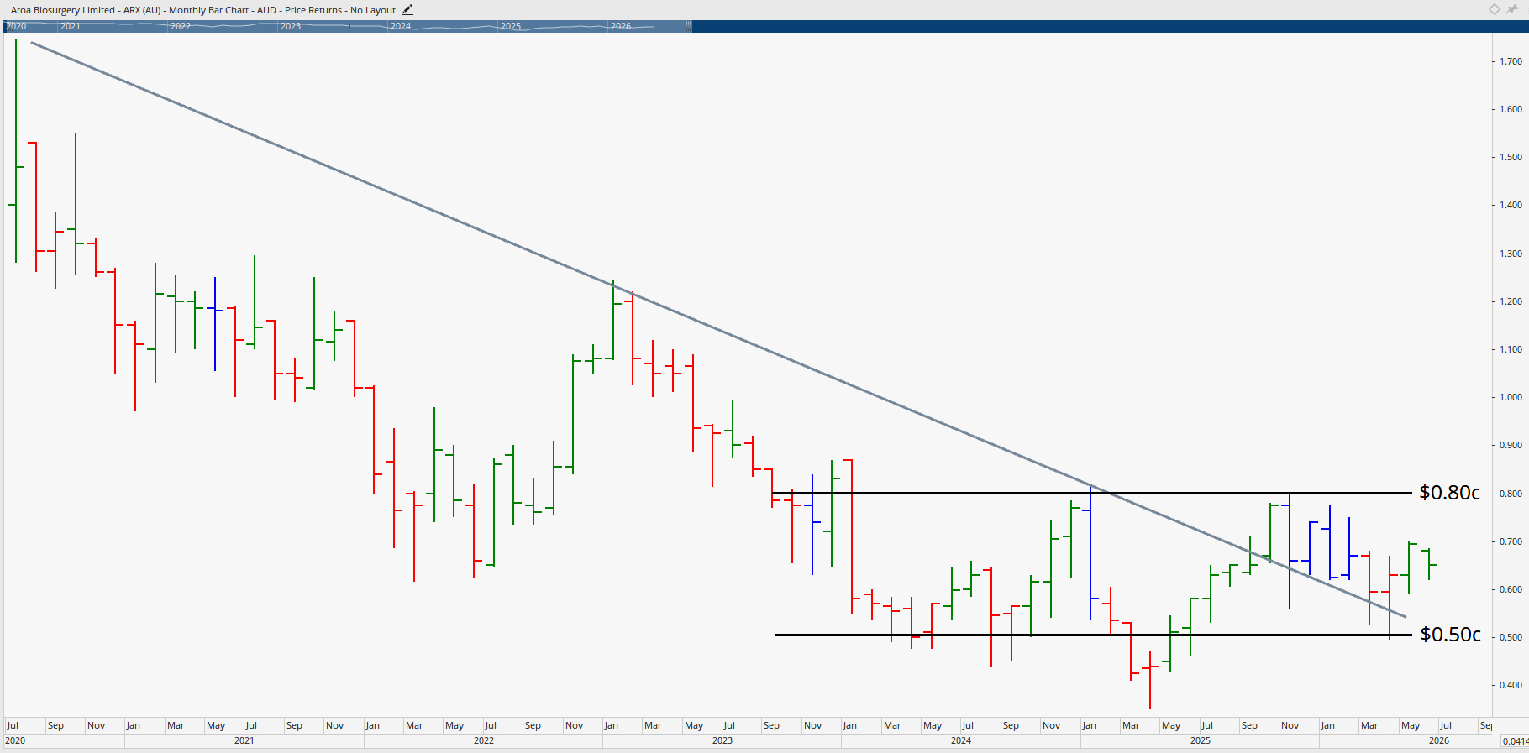Click the dark blue navigator area past the range
Viewport: 1529px width, 753px height.
click(1109, 26)
